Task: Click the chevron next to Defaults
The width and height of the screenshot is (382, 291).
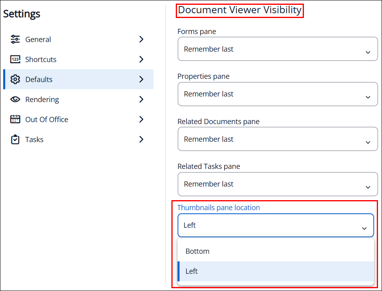Action: (141, 79)
